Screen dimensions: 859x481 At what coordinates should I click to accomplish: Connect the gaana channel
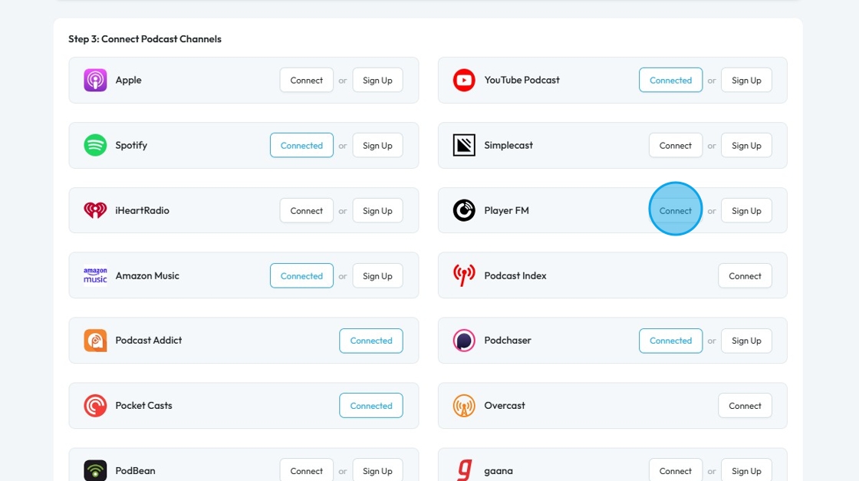(x=676, y=470)
